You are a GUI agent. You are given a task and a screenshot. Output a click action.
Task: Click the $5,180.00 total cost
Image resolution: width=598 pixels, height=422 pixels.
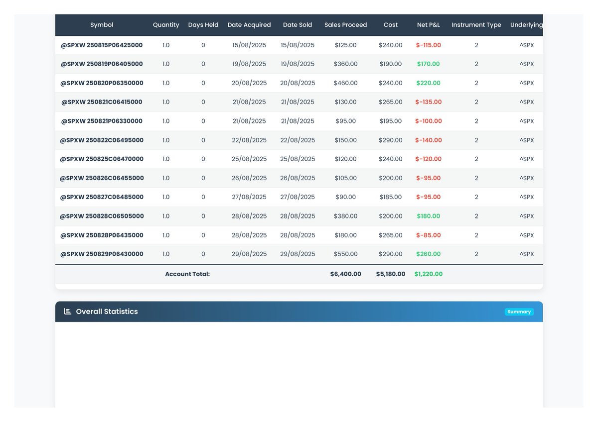pyautogui.click(x=391, y=274)
